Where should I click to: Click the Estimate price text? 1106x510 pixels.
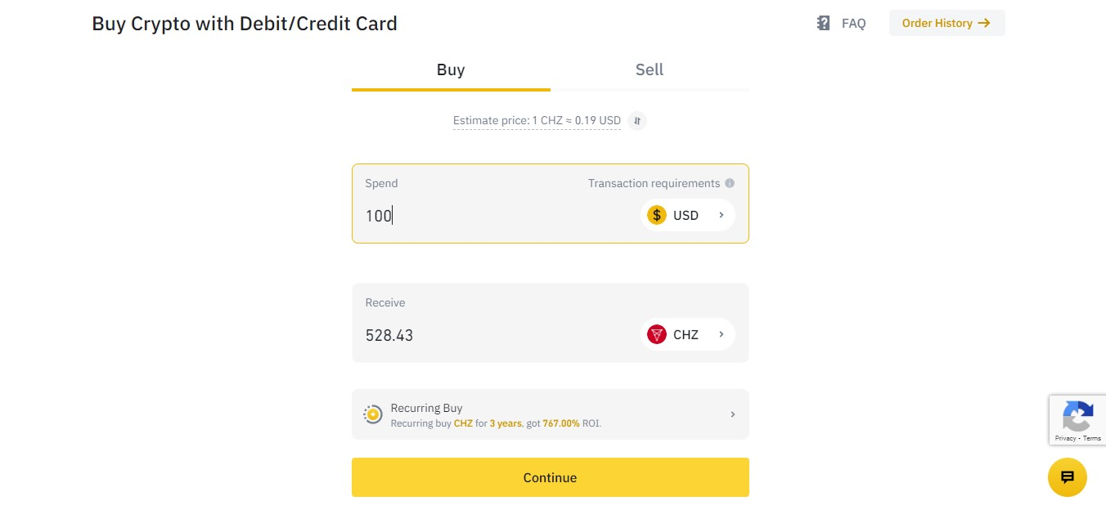[x=537, y=121]
